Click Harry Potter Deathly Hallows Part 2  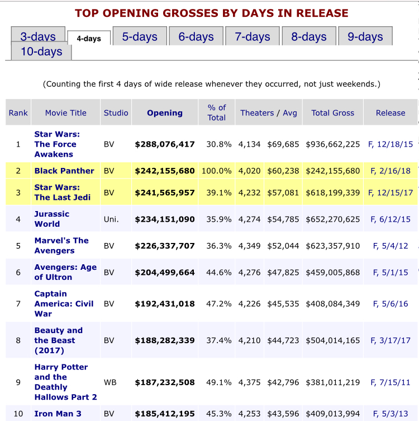pos(65,382)
